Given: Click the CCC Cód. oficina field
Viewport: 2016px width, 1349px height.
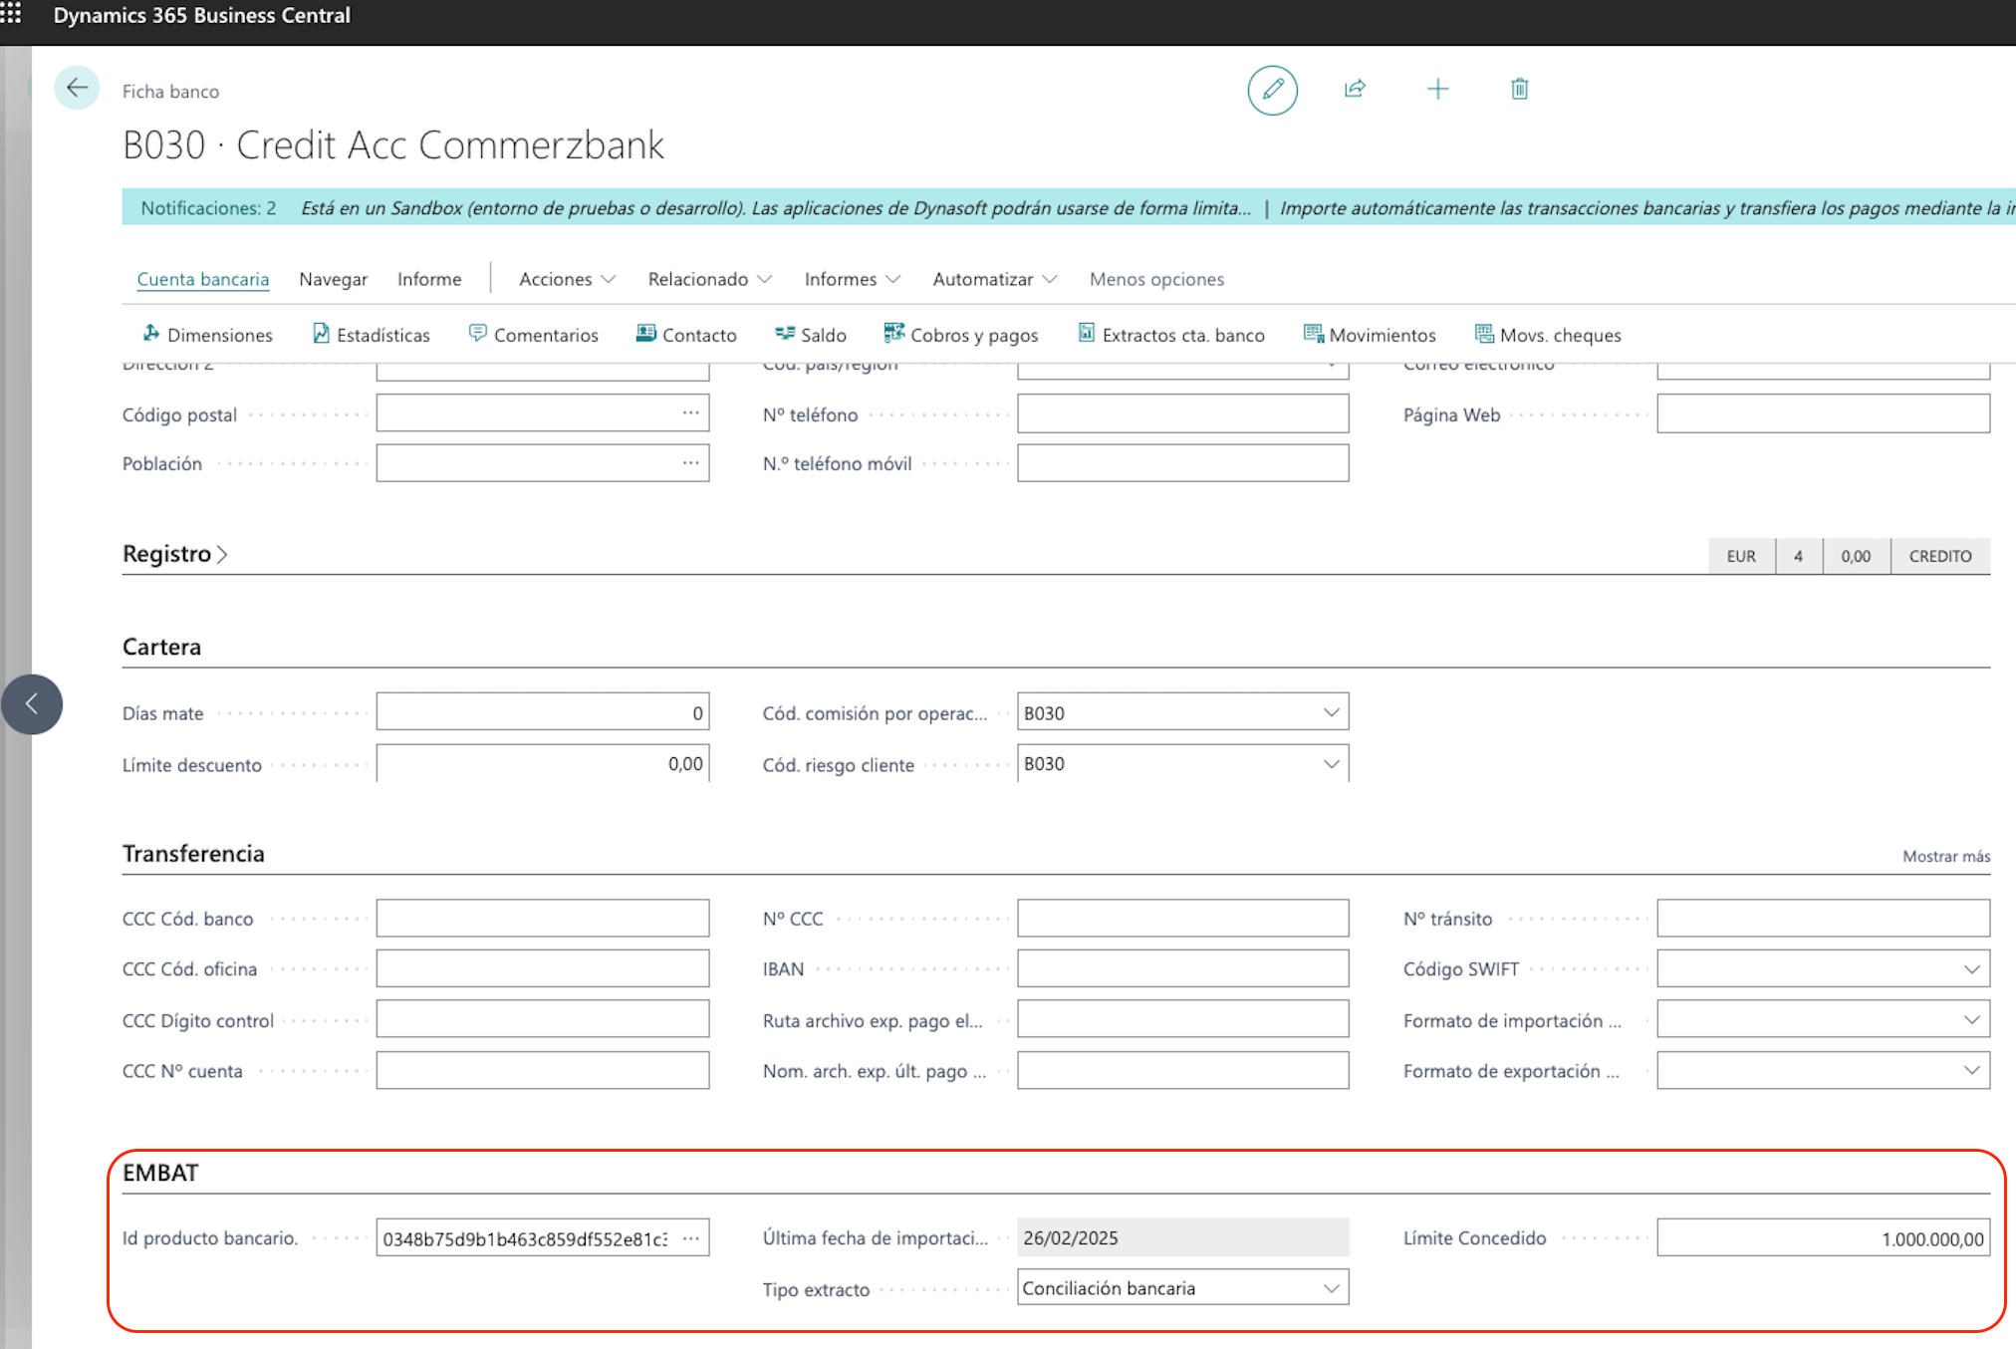Looking at the screenshot, I should coord(543,968).
